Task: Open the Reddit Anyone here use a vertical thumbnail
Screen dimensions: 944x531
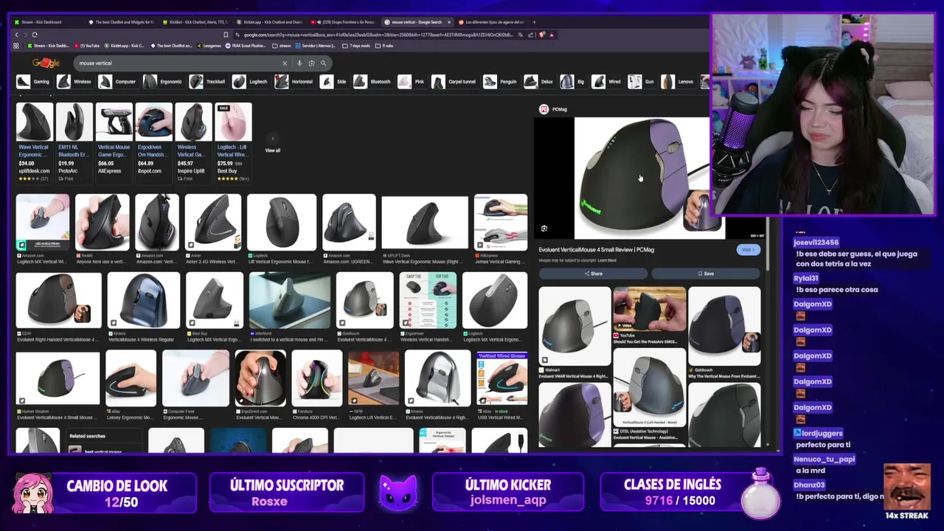Action: pyautogui.click(x=103, y=222)
